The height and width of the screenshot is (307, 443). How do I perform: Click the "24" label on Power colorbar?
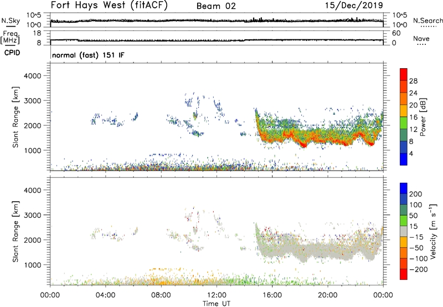[x=413, y=93]
